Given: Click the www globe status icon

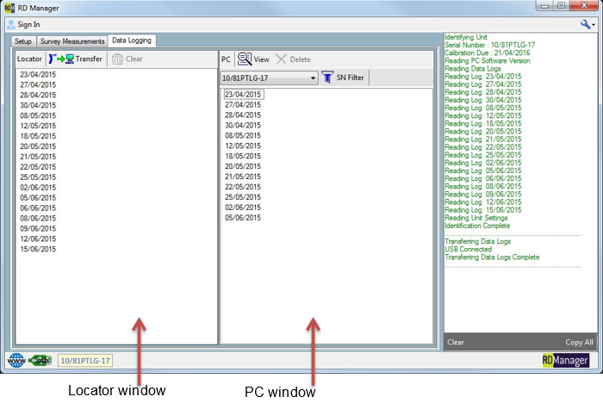Looking at the screenshot, I should 16,360.
